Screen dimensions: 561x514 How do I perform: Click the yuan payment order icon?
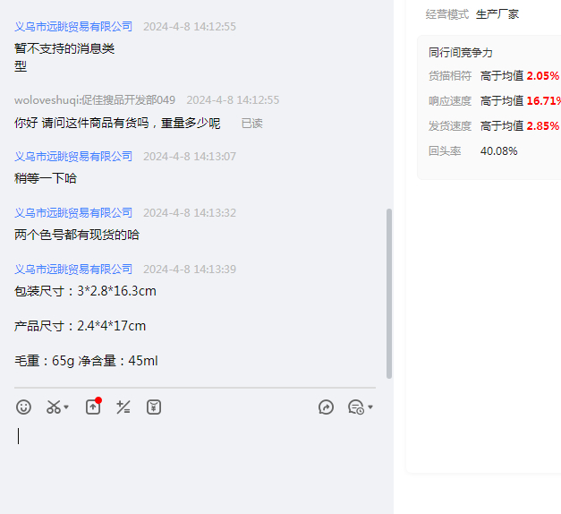pos(154,407)
